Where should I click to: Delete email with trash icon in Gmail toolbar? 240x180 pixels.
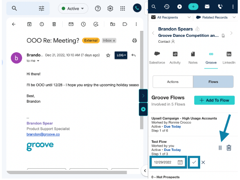(x=54, y=24)
